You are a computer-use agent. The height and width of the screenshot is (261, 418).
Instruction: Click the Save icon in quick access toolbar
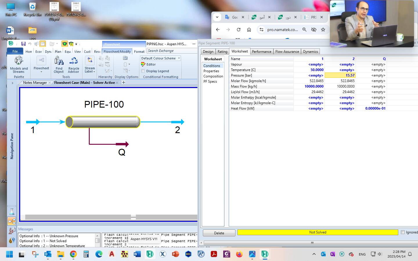pyautogui.click(x=23, y=44)
